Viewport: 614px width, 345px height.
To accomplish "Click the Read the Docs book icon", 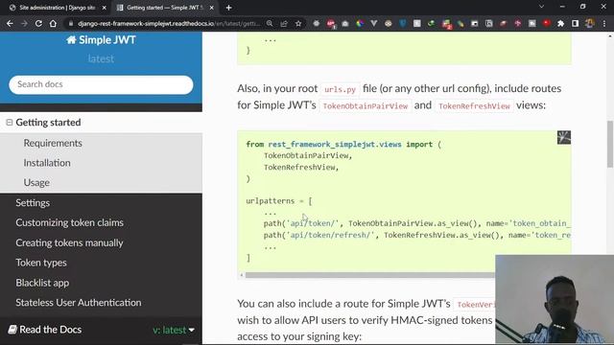I will tap(12, 330).
